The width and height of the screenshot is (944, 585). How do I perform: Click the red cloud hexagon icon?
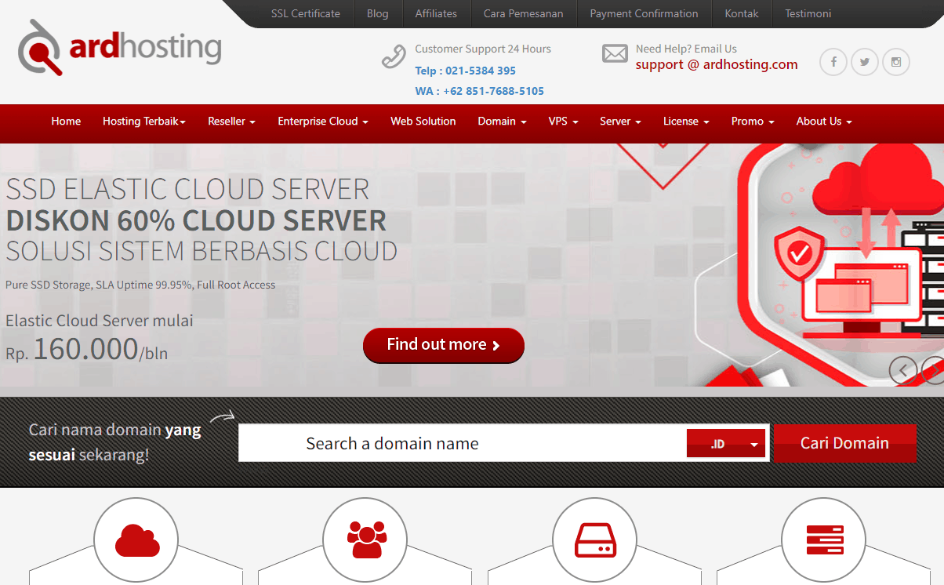136,540
